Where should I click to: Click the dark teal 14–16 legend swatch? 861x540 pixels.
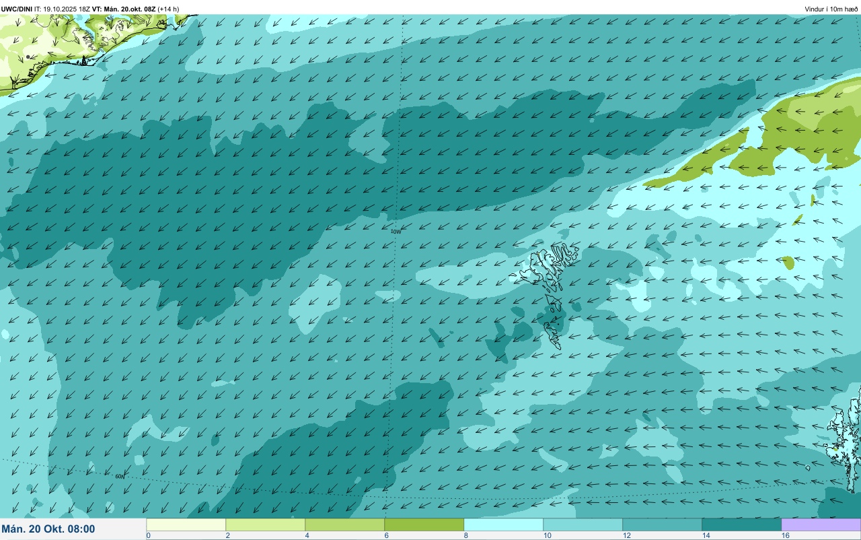coord(742,525)
